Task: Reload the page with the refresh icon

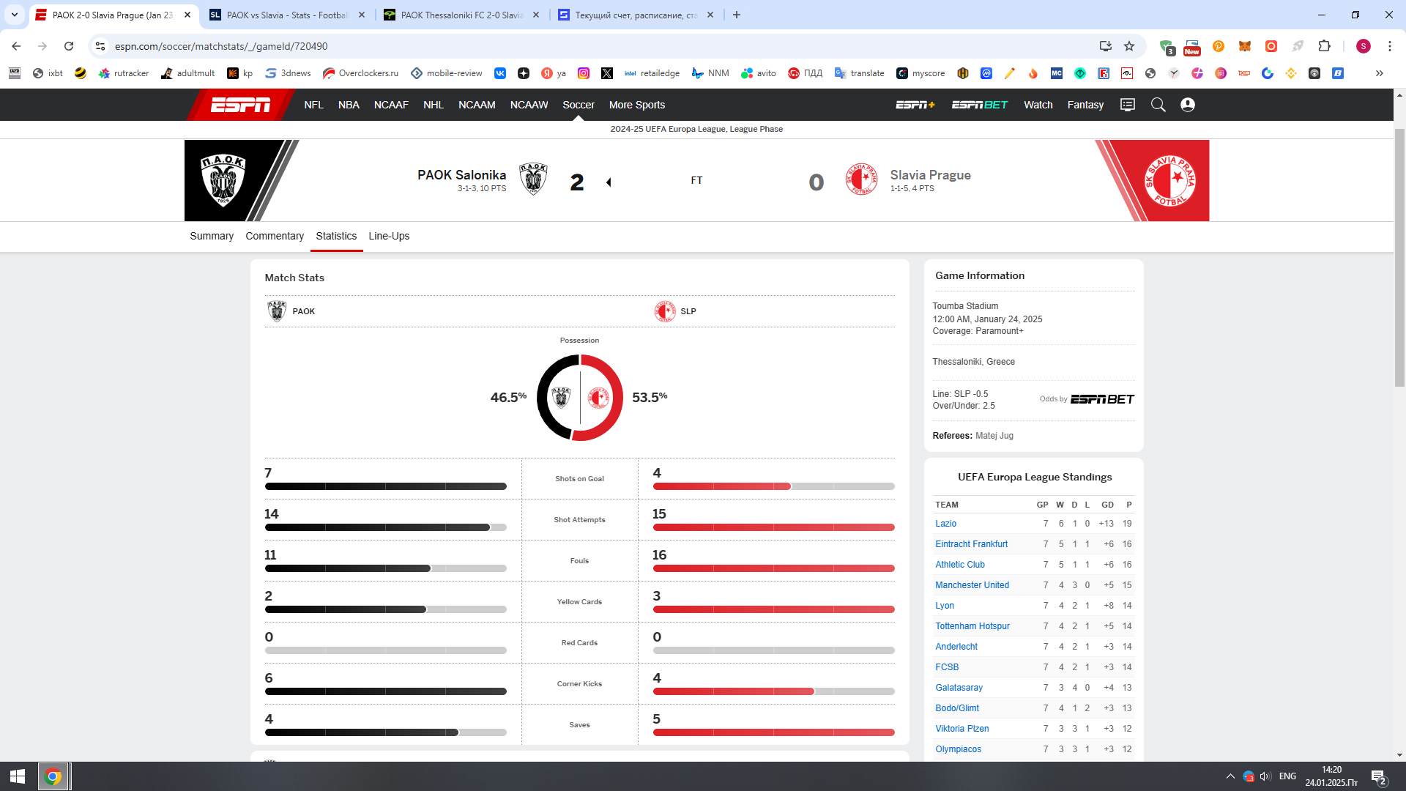Action: click(69, 46)
